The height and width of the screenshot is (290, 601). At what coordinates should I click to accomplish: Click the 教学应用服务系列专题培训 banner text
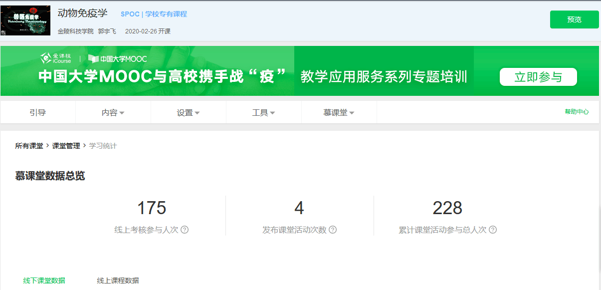tap(384, 77)
